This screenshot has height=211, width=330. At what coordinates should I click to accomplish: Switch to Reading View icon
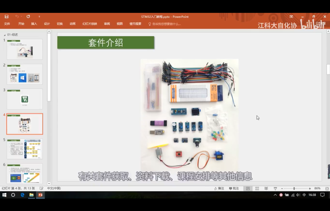(266, 189)
